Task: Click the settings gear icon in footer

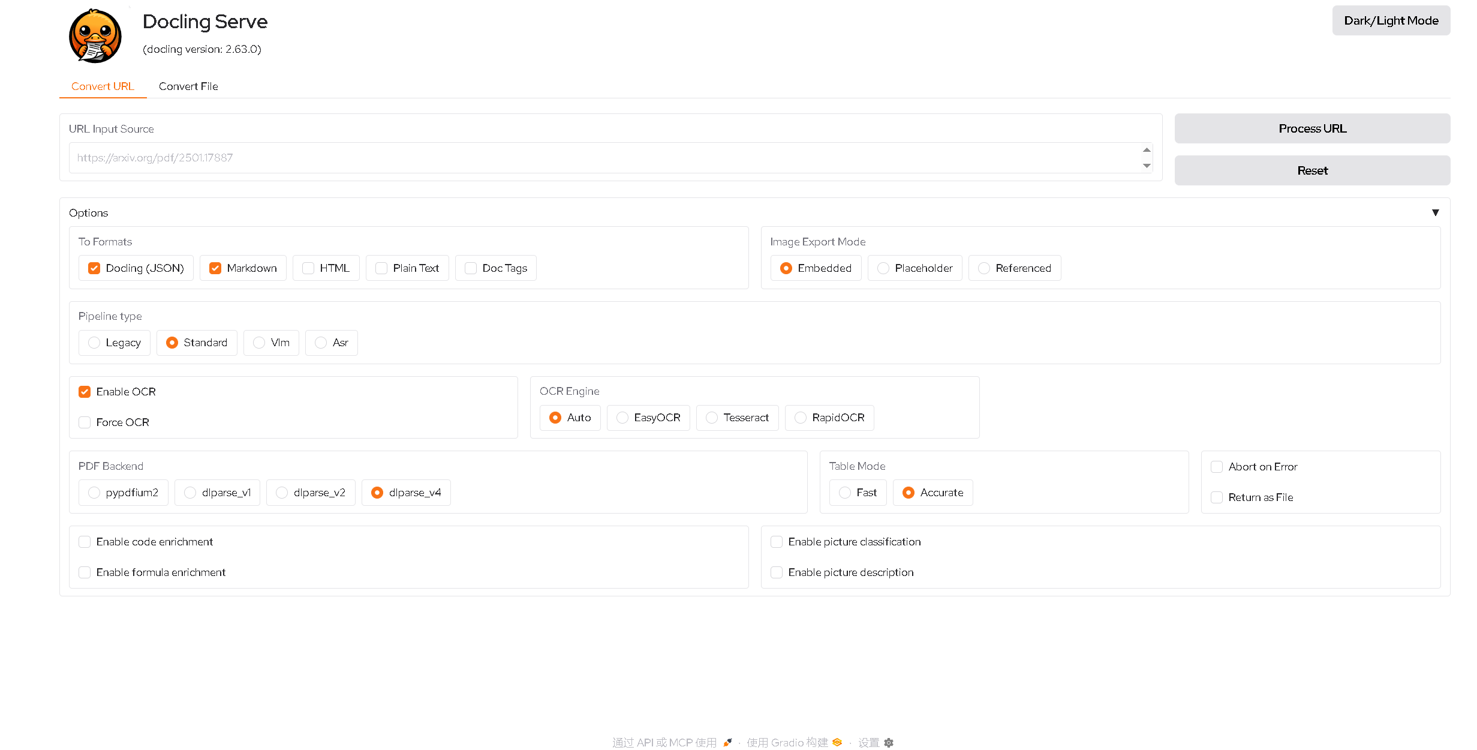Action: click(889, 743)
